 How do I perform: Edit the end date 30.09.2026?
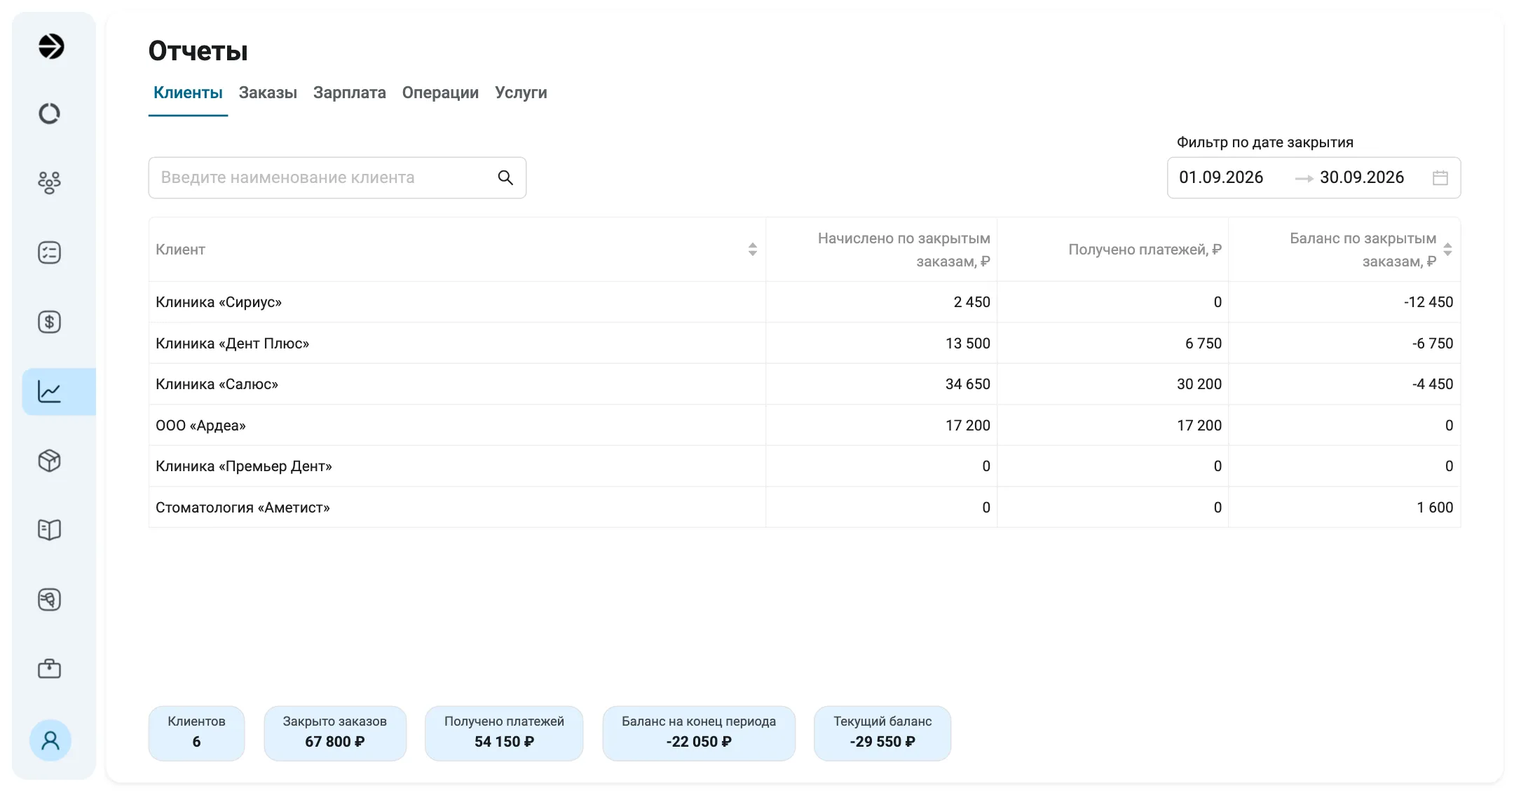tap(1362, 177)
